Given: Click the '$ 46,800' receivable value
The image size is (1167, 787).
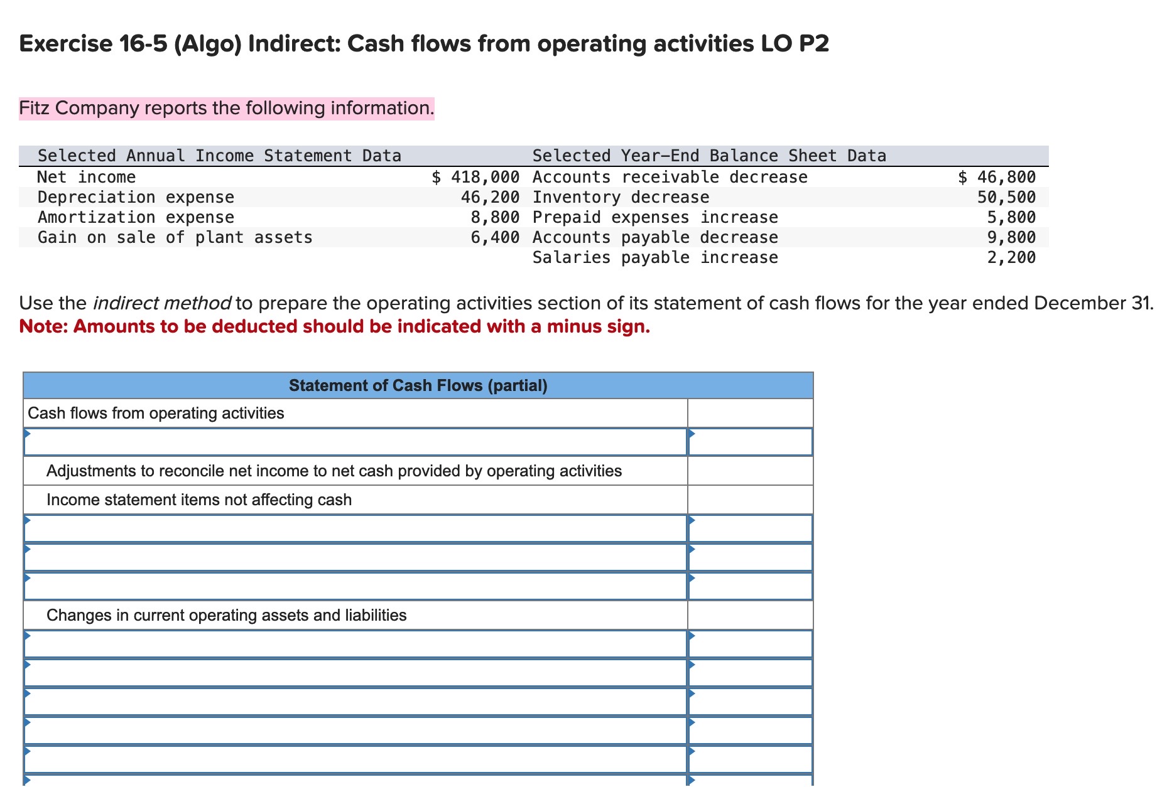Looking at the screenshot, I should tap(997, 177).
